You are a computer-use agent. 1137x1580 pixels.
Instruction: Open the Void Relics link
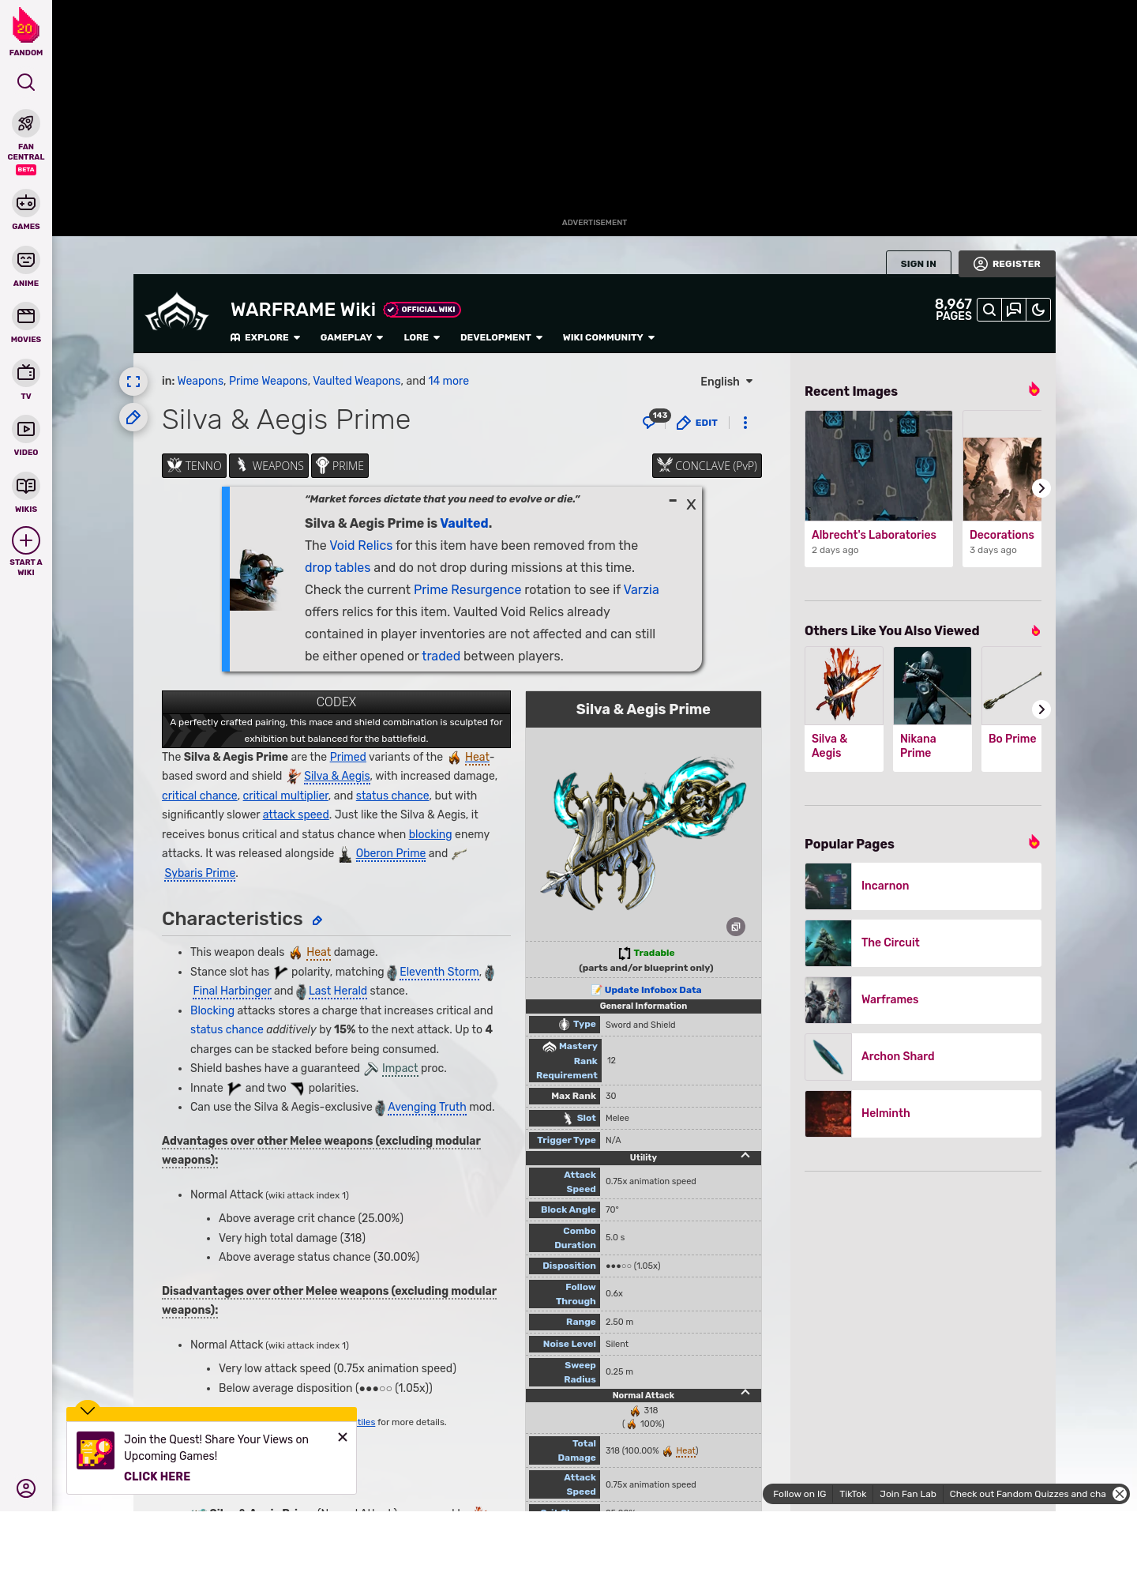click(x=361, y=545)
